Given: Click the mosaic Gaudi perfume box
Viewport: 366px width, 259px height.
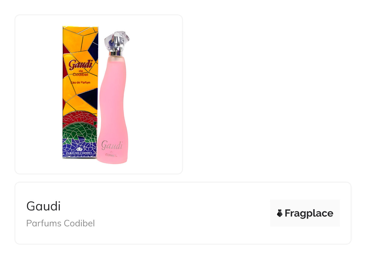Looking at the screenshot, I should [80, 92].
